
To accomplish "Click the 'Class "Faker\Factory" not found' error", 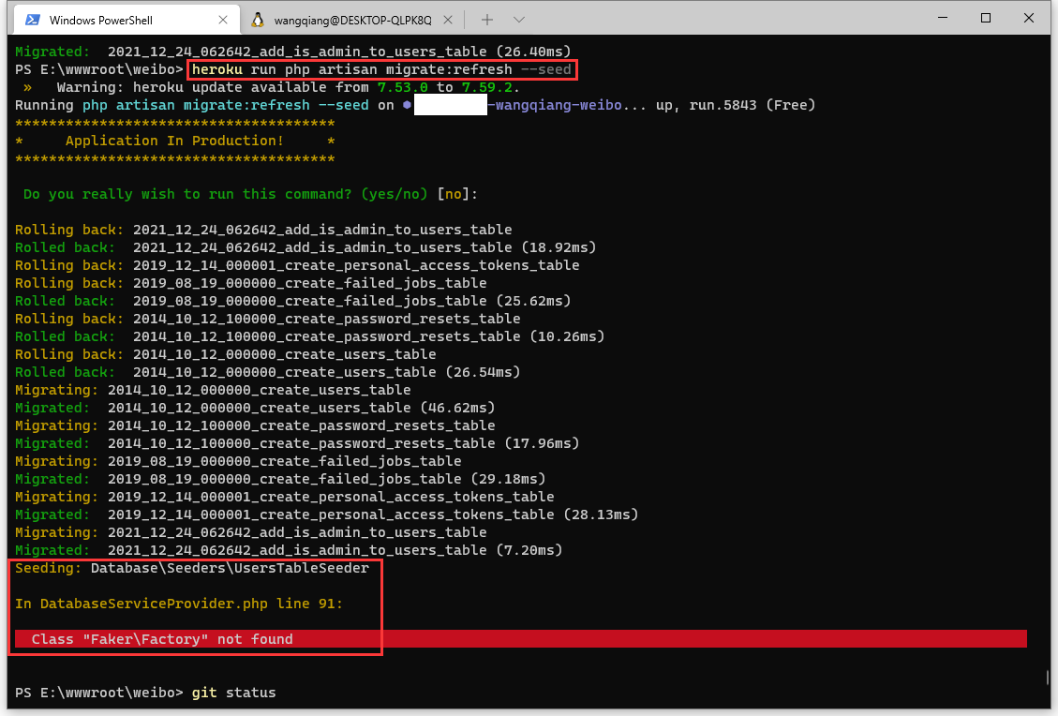I will tap(162, 639).
